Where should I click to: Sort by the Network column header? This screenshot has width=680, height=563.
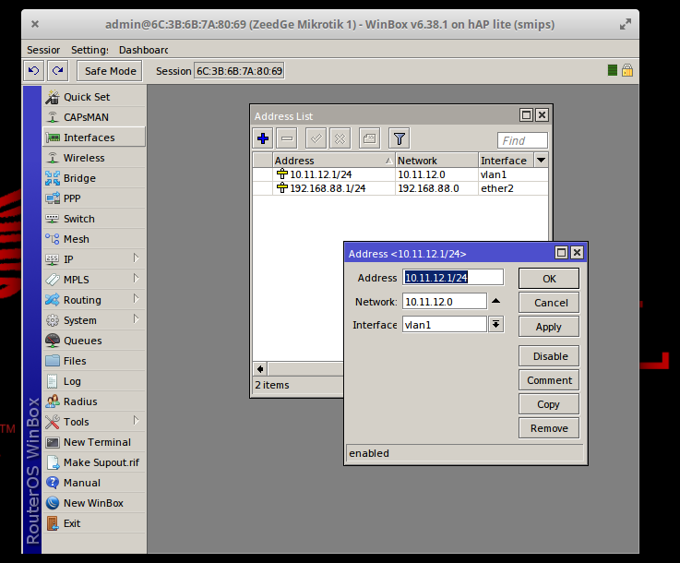click(436, 161)
